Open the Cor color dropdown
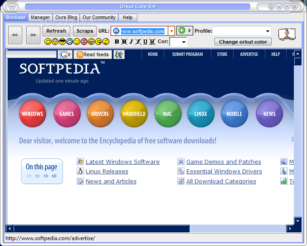307x246 pixels. pyautogui.click(x=184, y=42)
